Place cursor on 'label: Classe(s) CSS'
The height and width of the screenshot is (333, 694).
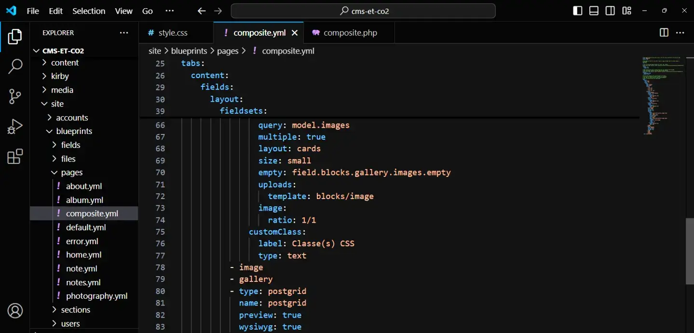click(x=306, y=243)
